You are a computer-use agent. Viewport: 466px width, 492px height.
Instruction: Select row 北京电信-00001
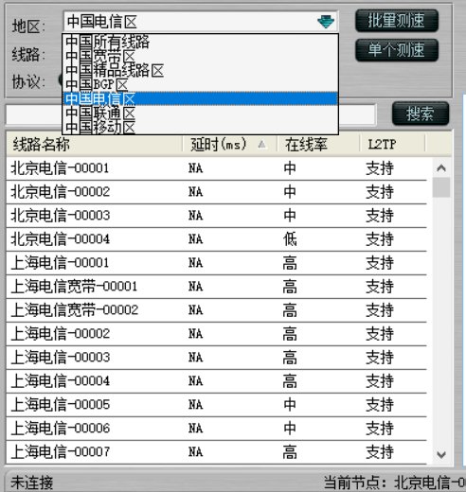216,168
